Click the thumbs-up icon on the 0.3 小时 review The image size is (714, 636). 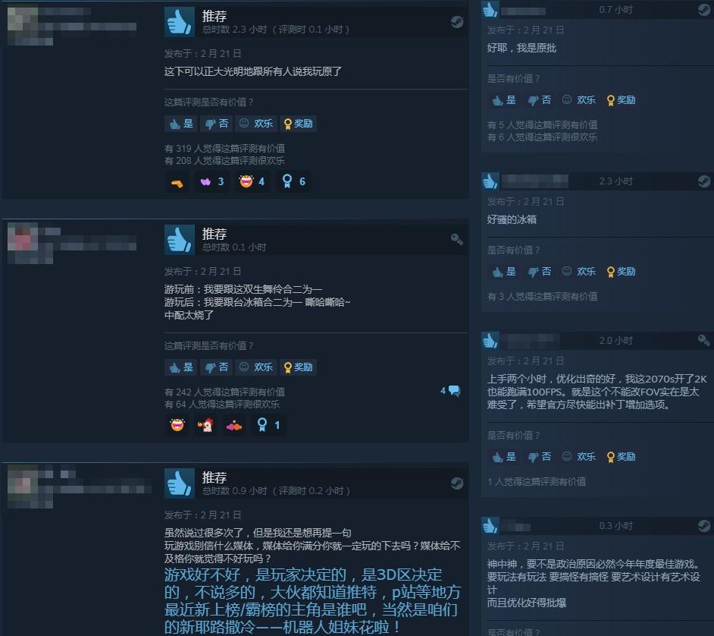pos(490,526)
